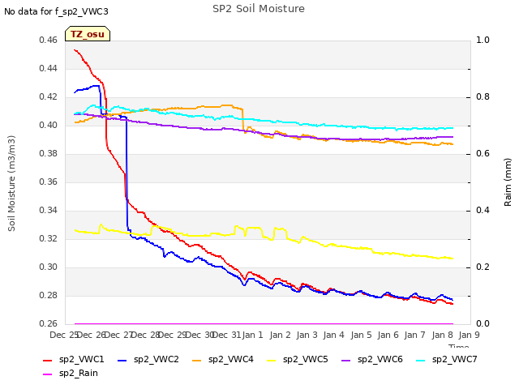Click the Jan 3 x-axis tick label
This screenshot has height=389, width=519.
pos(307,335)
